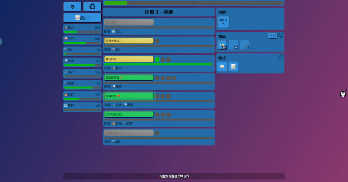Open the 统计 statistics panel

pyautogui.click(x=82, y=18)
